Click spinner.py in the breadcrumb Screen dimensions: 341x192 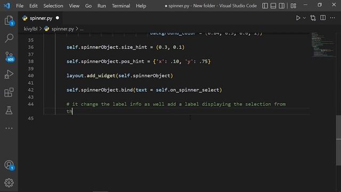pyautogui.click(x=62, y=29)
